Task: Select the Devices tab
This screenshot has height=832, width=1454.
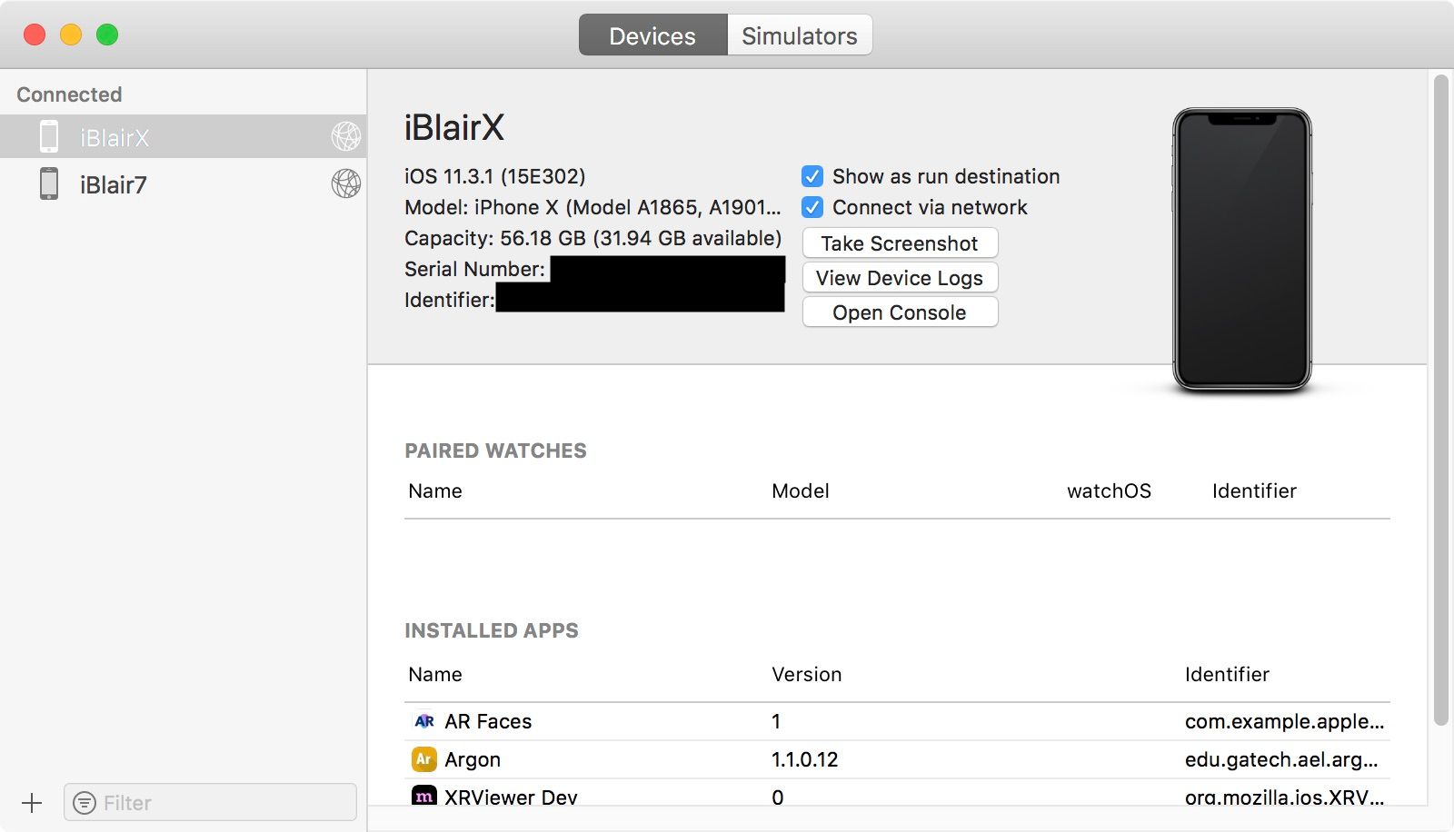Action: pyautogui.click(x=652, y=35)
